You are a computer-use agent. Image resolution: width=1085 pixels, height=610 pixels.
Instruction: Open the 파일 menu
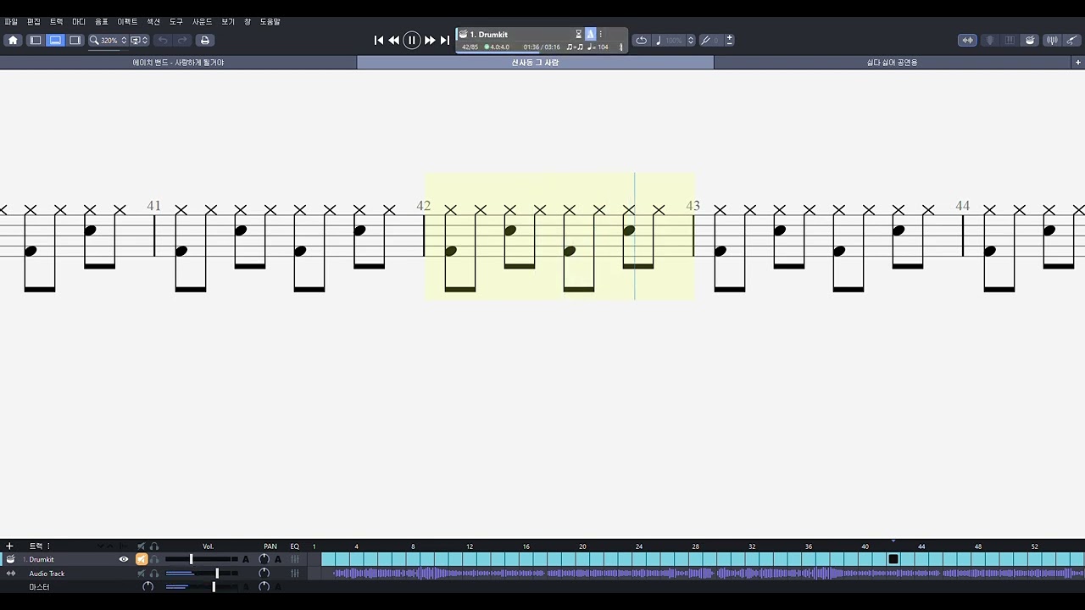pyautogui.click(x=11, y=22)
